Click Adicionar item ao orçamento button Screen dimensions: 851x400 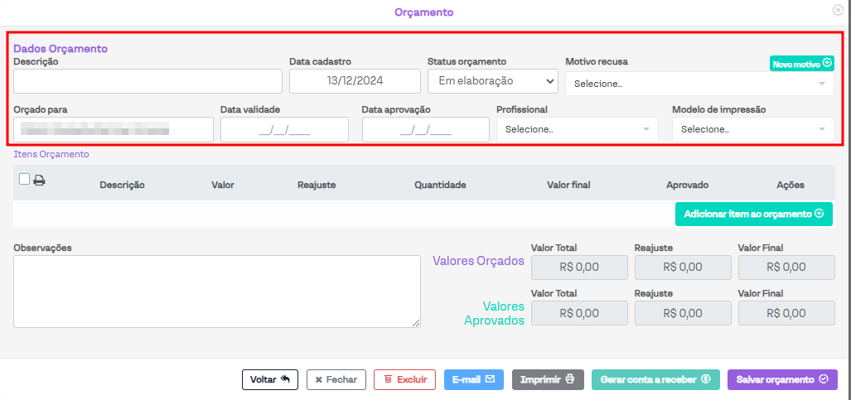(753, 214)
